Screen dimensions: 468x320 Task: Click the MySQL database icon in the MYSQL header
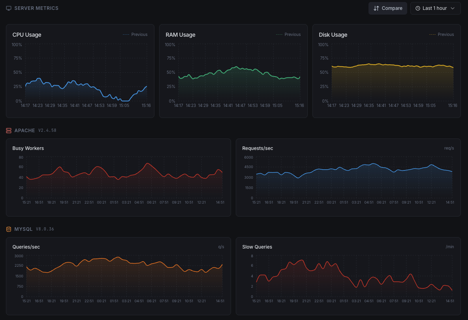click(x=8, y=229)
